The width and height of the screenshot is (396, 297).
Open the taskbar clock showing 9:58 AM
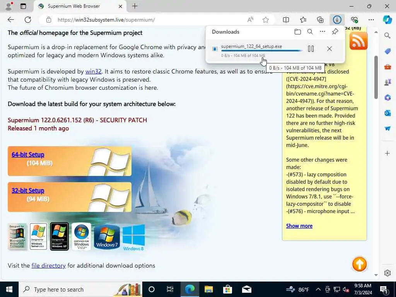363,289
